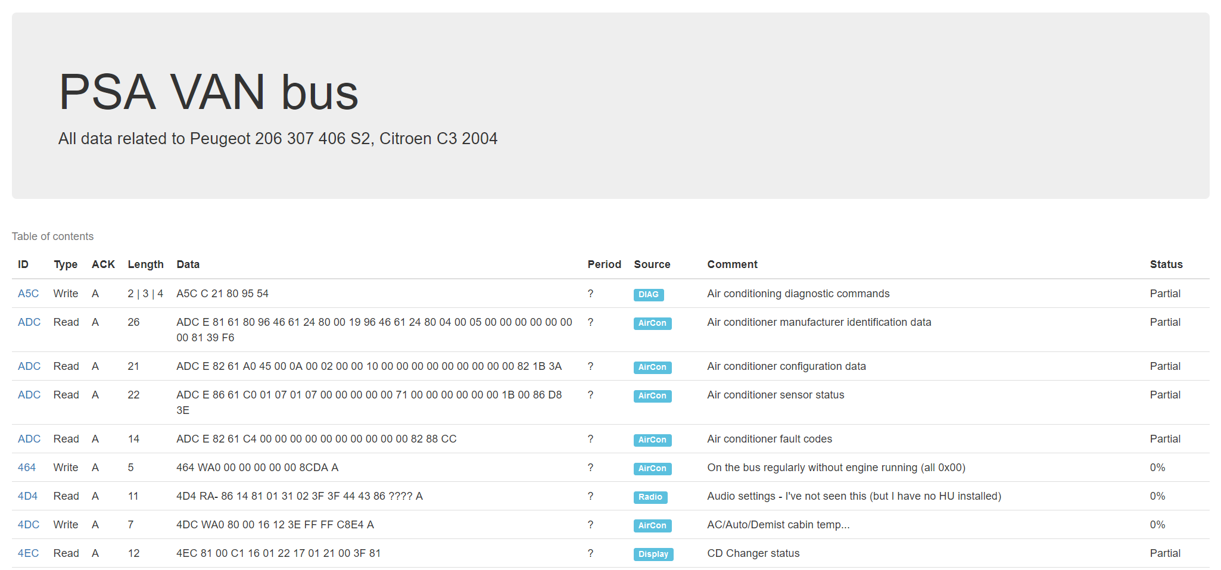
Task: Open ADC link for sensor status row
Action: tap(29, 395)
